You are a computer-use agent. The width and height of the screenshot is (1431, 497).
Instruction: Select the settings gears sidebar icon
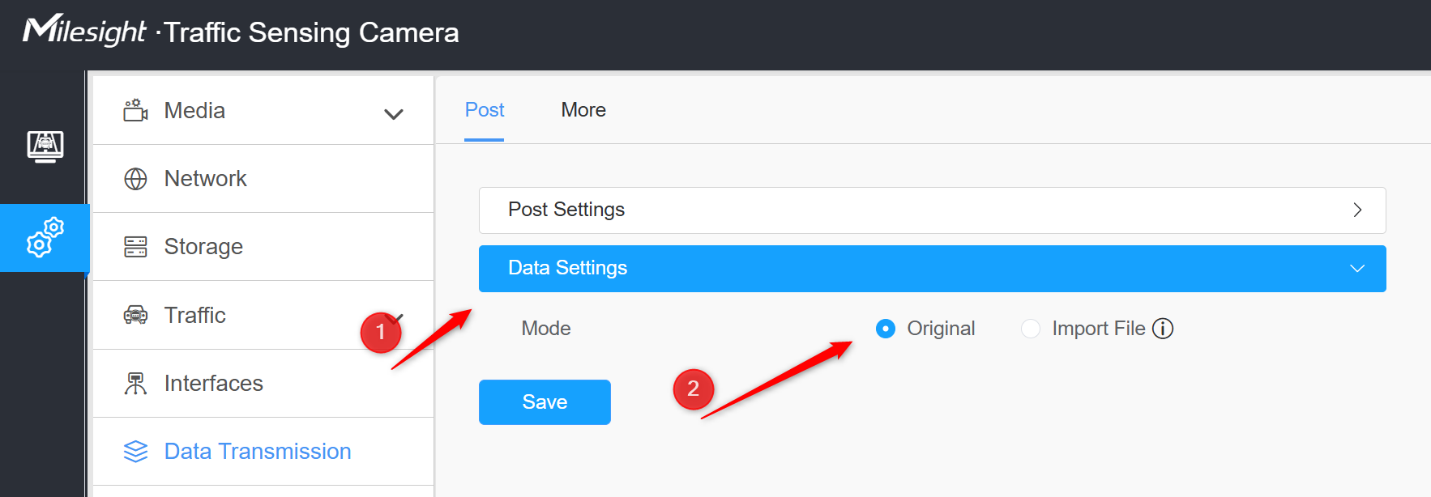point(45,237)
